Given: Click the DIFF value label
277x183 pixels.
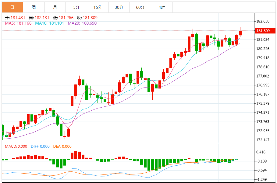Looking at the screenshot, I should click(x=40, y=147).
